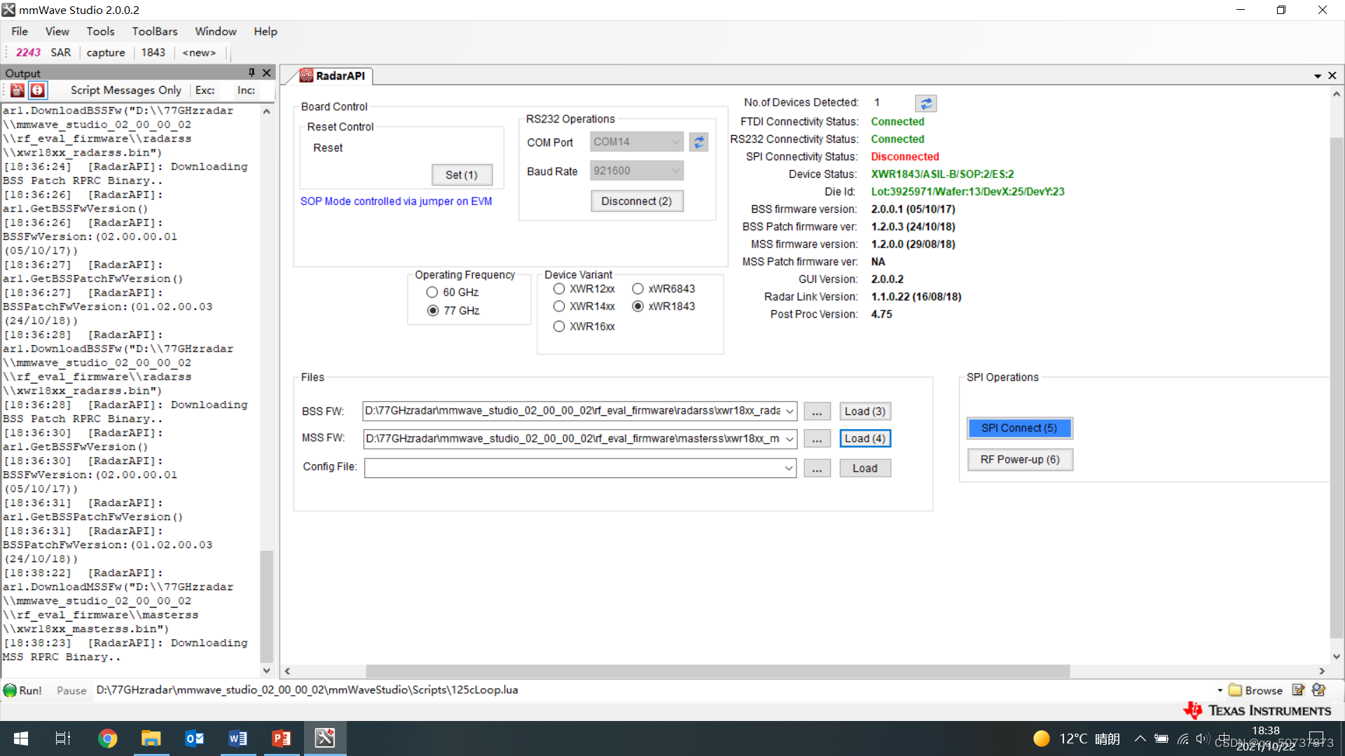Viewport: 1345px width, 756px height.
Task: Choose xWR1843 device variant
Action: [663, 307]
